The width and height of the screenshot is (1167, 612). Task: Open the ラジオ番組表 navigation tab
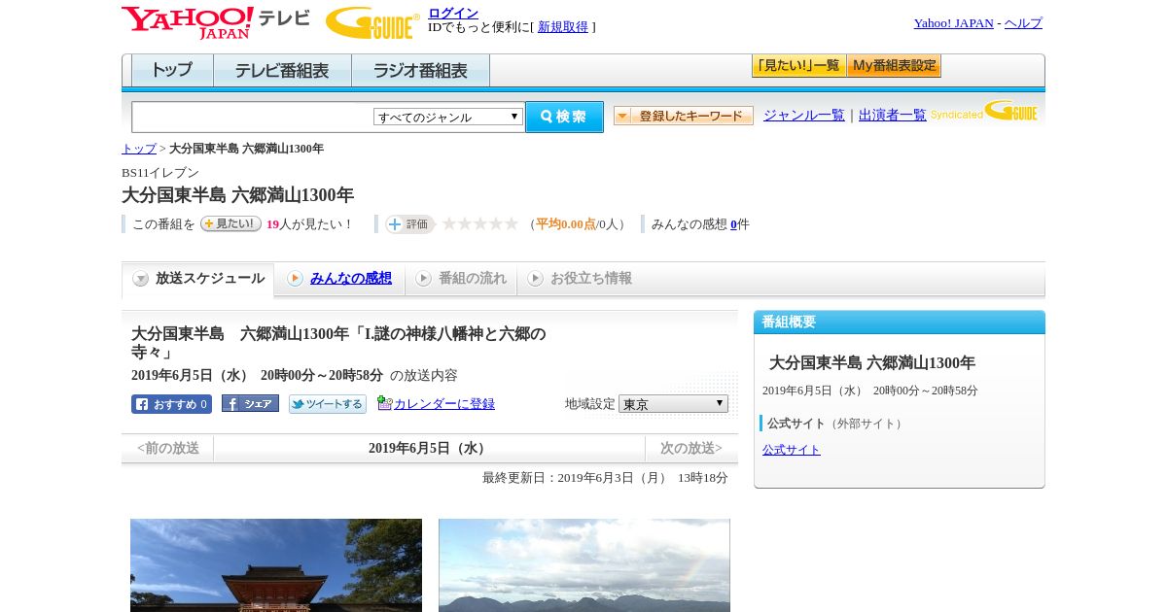tap(420, 71)
